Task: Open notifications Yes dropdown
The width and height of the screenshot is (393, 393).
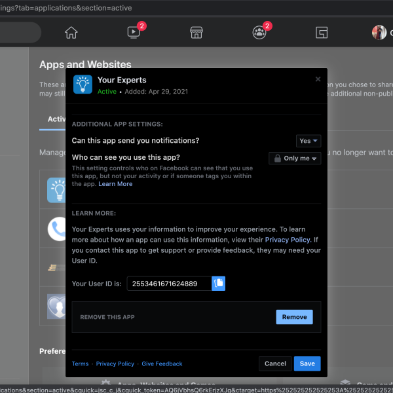Action: (309, 141)
